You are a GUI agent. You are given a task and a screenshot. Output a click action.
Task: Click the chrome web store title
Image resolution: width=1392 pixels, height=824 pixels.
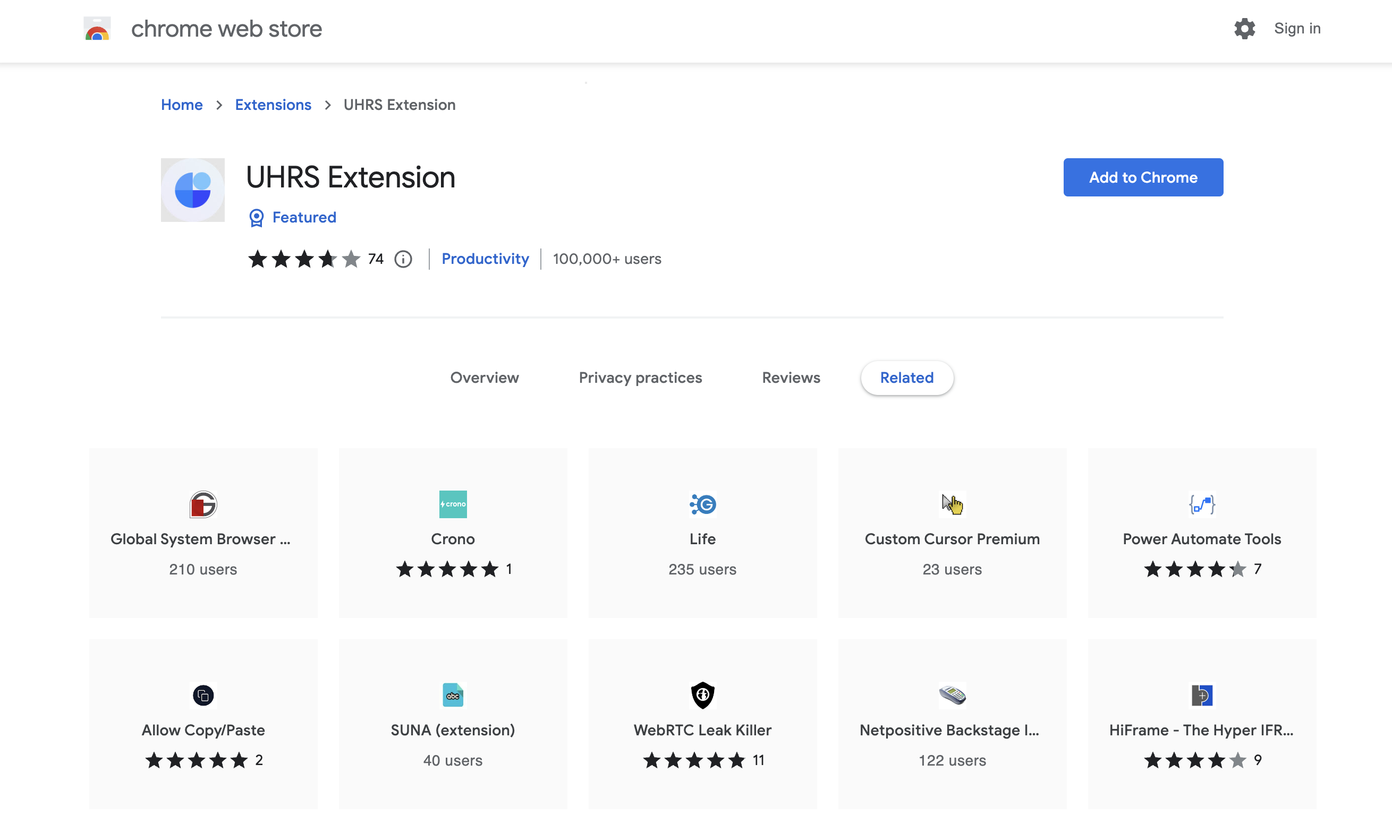click(226, 28)
